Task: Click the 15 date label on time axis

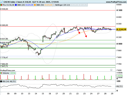Action: (x=43, y=93)
